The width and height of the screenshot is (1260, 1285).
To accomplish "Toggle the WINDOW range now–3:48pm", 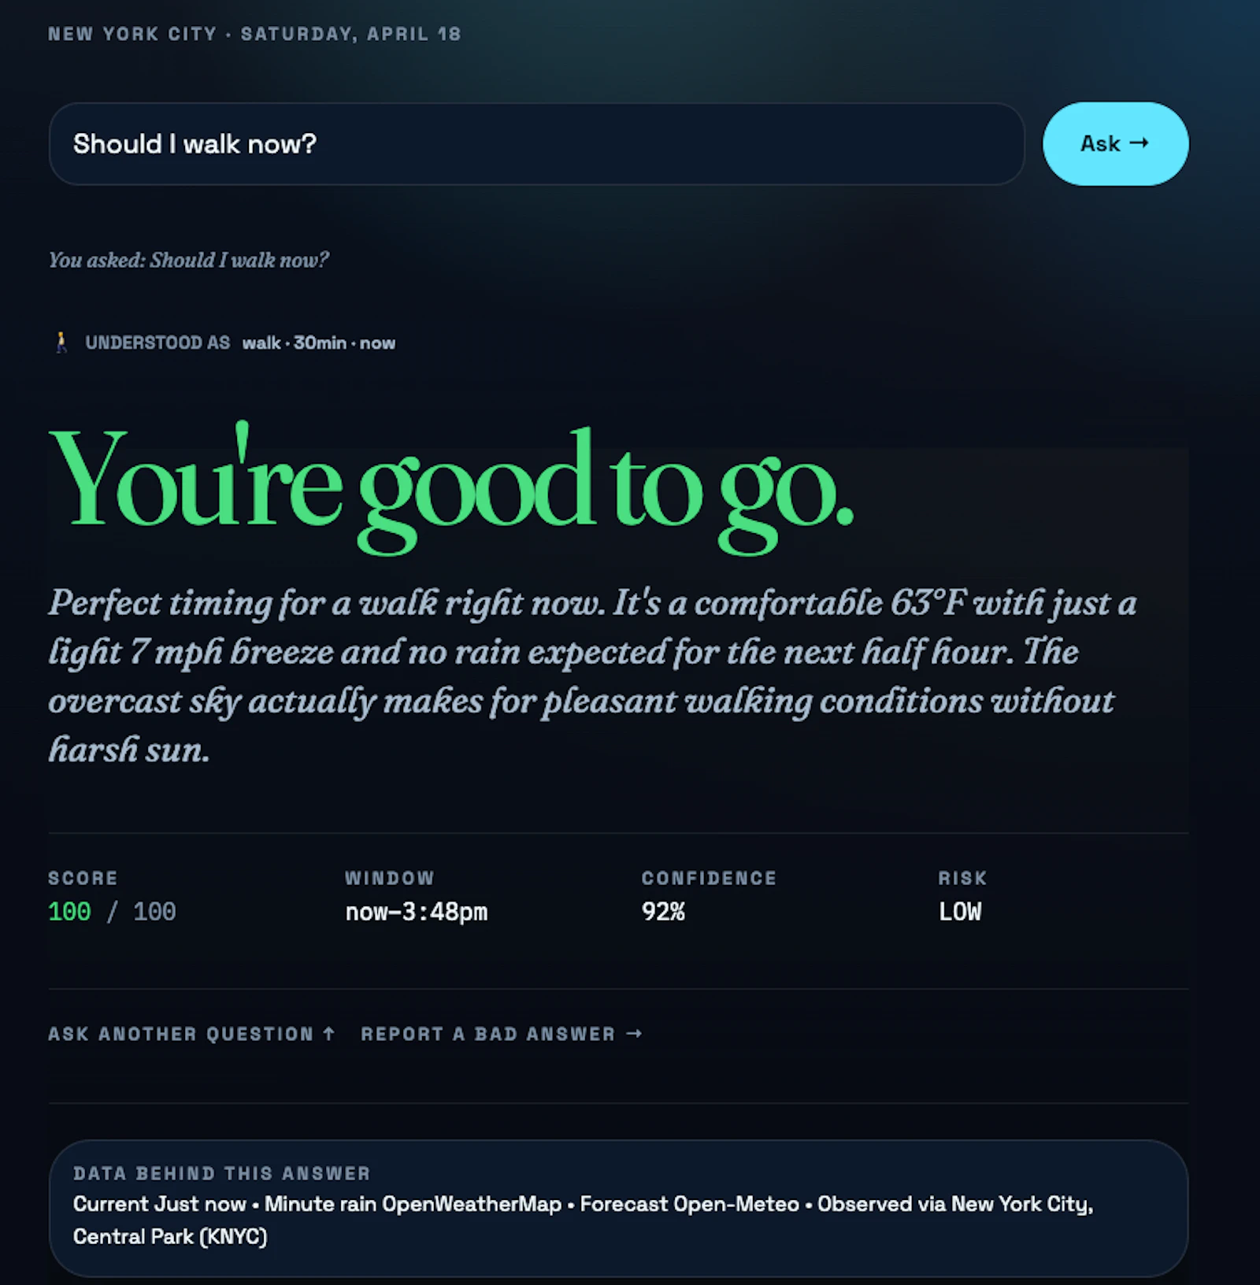I will click(417, 911).
